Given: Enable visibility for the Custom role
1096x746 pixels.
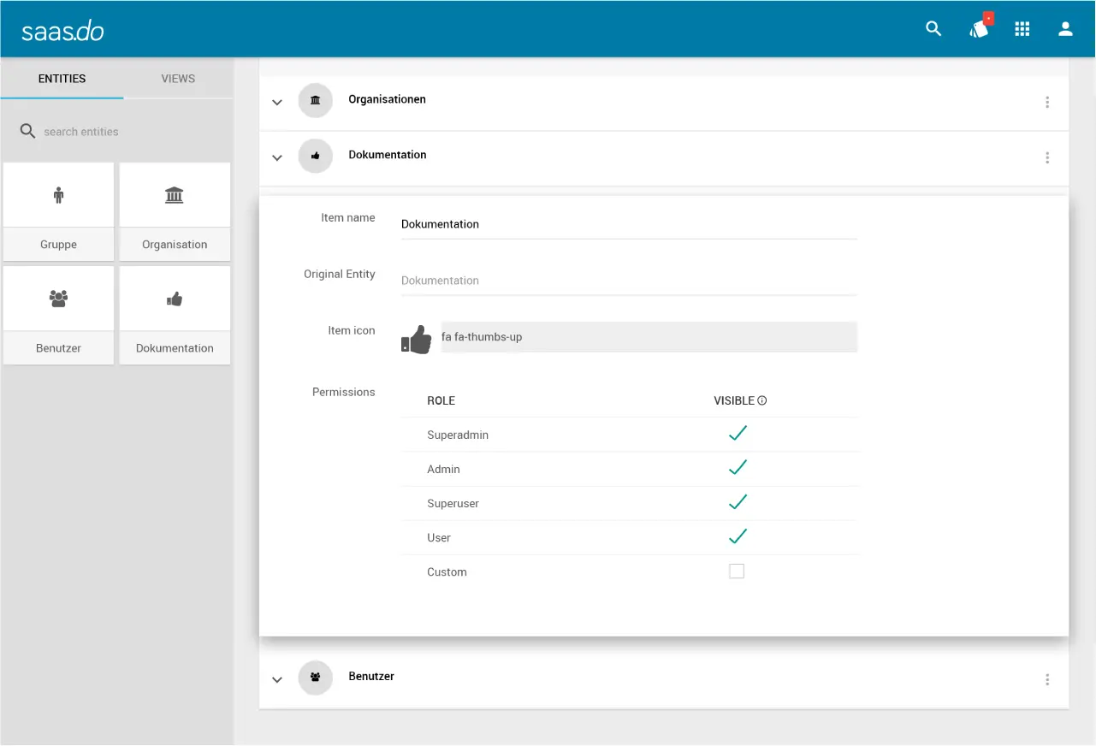Looking at the screenshot, I should [737, 571].
